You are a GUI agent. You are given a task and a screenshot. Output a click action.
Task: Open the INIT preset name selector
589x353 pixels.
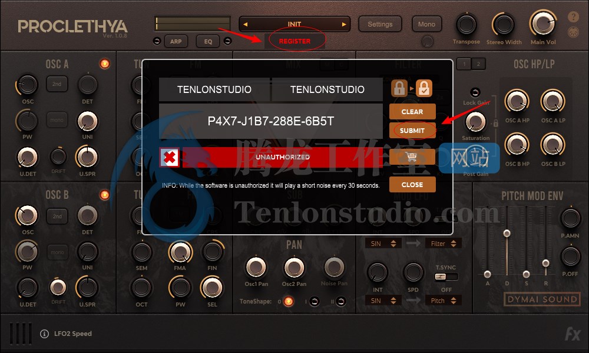(x=294, y=24)
